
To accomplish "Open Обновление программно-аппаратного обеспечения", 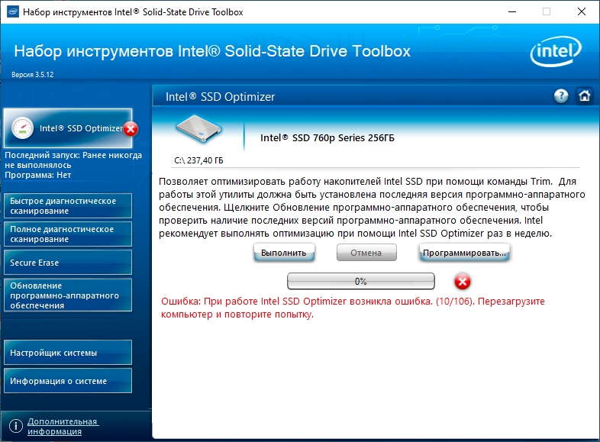I will [68, 295].
